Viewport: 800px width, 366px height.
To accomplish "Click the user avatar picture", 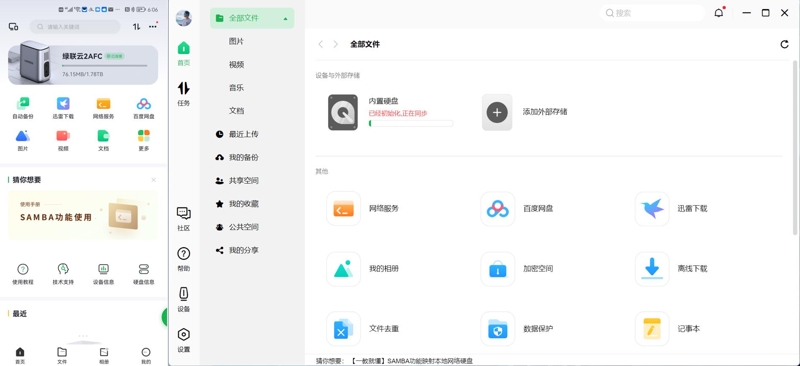I will pyautogui.click(x=184, y=18).
